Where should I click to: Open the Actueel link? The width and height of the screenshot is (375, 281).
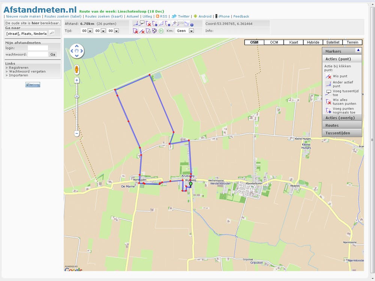(133, 16)
